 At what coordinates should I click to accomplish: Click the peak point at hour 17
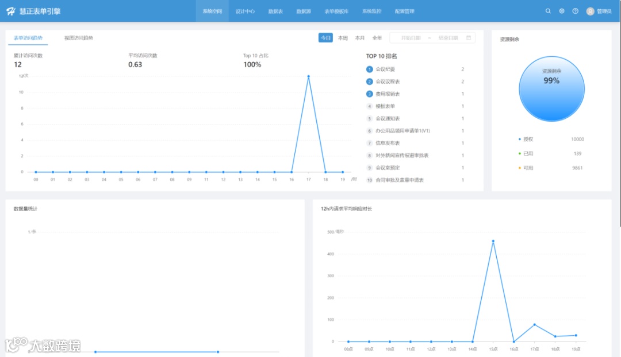[309, 76]
